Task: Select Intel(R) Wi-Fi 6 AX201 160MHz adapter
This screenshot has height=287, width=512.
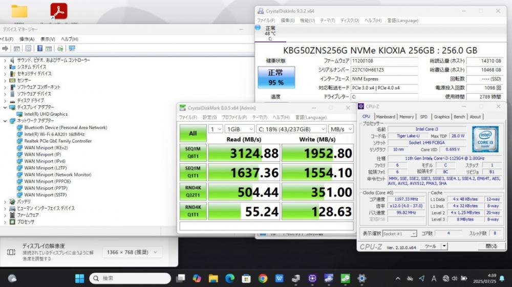Action: coord(54,134)
